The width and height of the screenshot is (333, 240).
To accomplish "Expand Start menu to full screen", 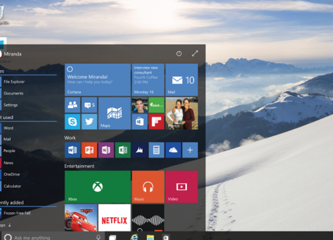I will [195, 53].
